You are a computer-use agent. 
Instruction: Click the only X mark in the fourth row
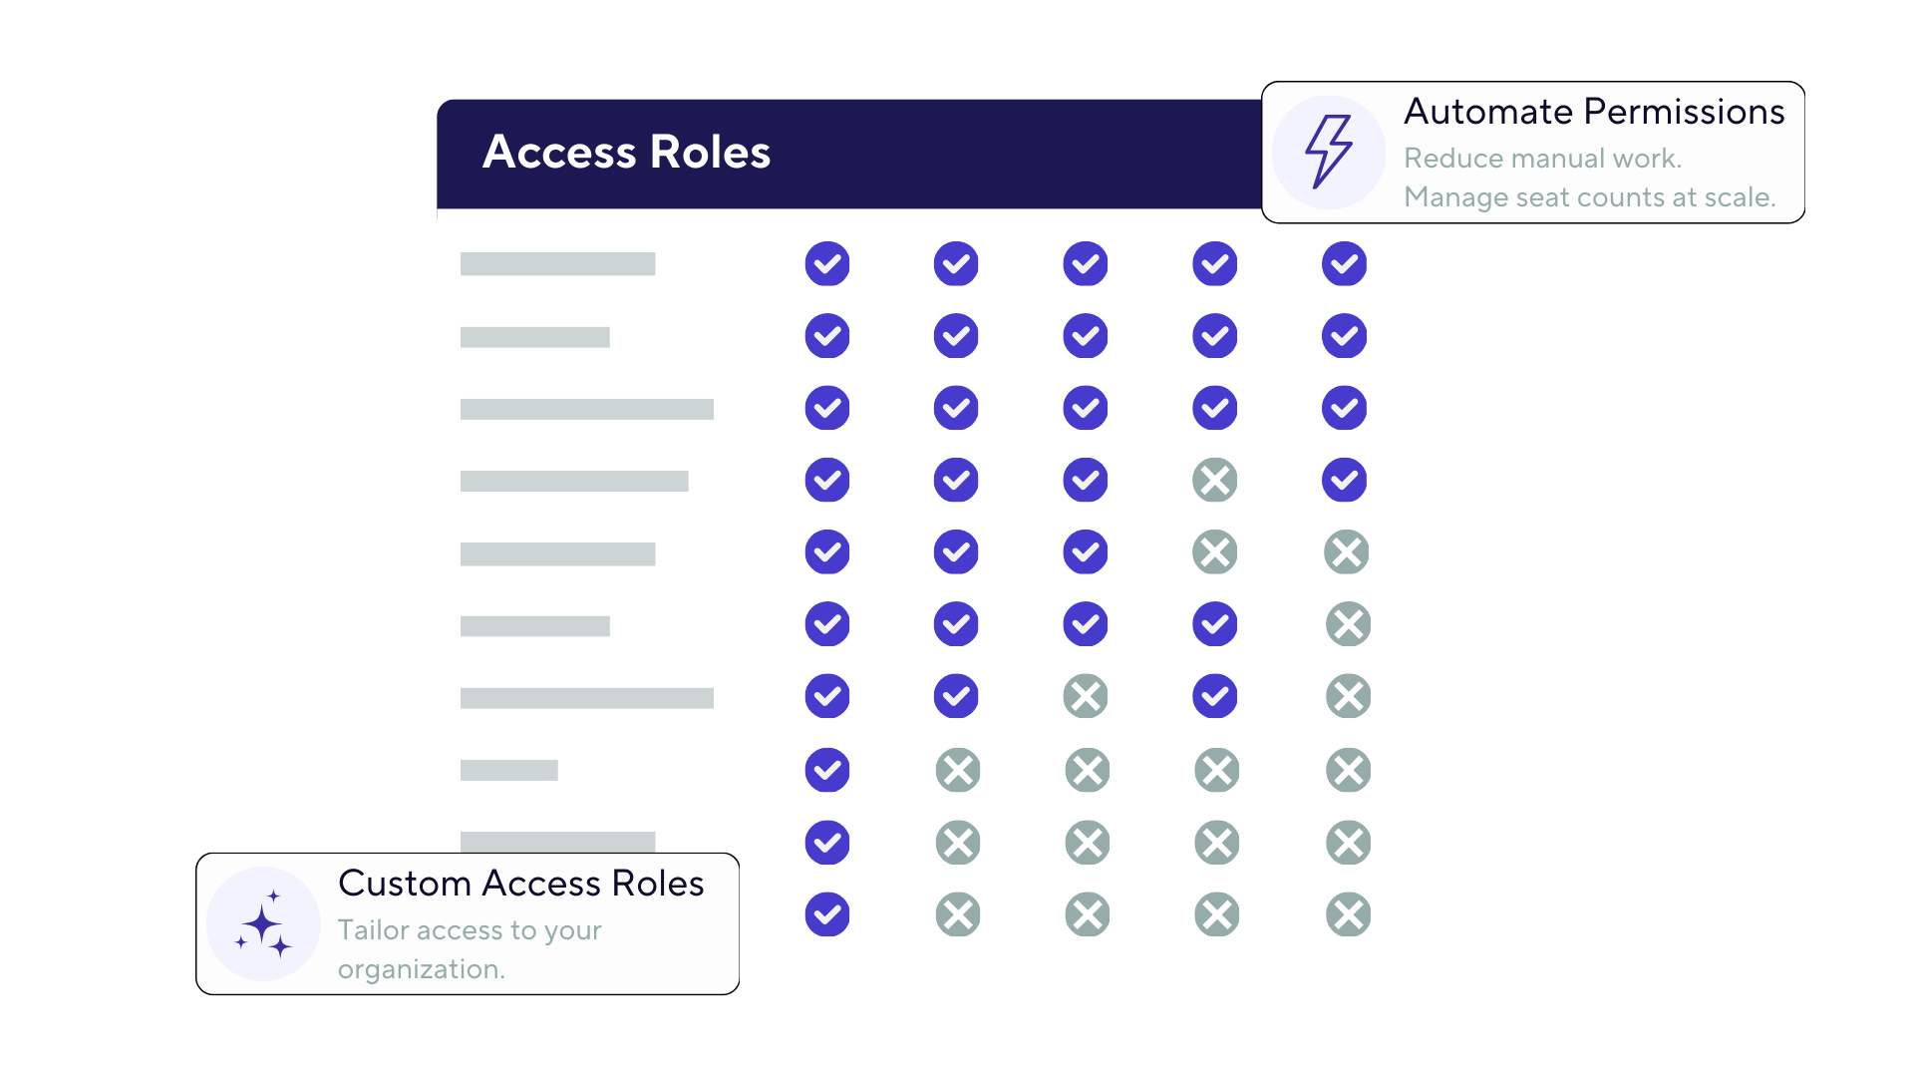click(x=1214, y=481)
